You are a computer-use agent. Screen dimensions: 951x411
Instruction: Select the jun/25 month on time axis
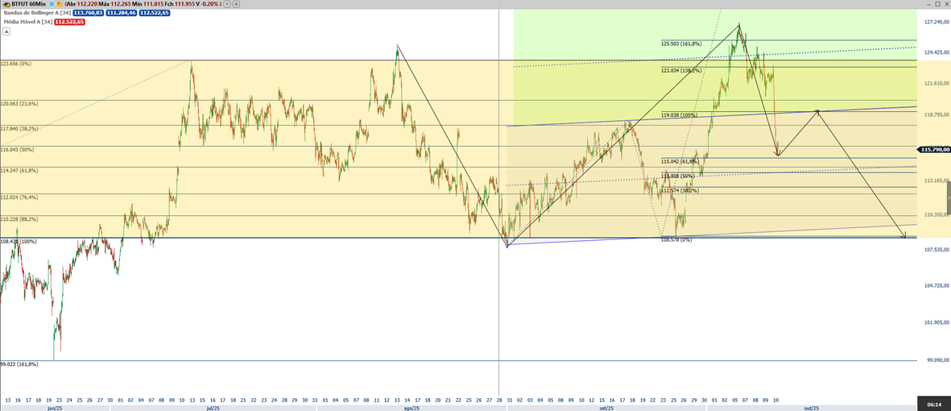55,408
